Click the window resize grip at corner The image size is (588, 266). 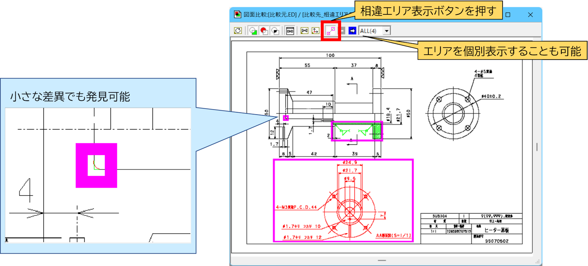click(x=538, y=262)
